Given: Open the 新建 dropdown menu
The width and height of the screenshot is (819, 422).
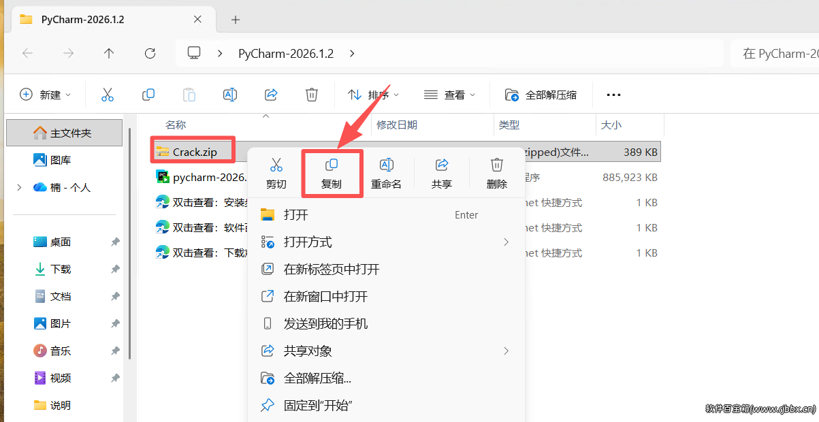Looking at the screenshot, I should tap(46, 95).
